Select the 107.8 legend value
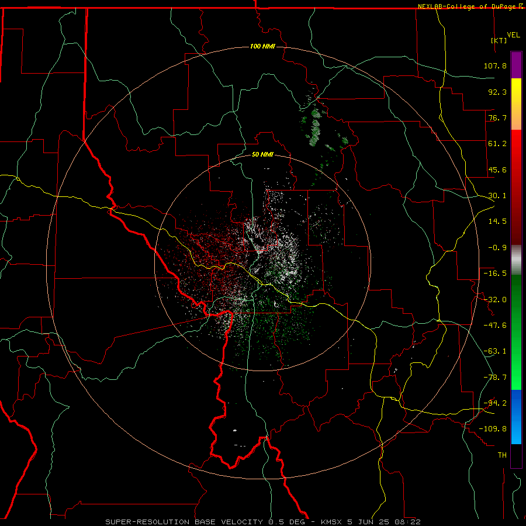Image resolution: width=526 pixels, height=526 pixels. coord(495,65)
